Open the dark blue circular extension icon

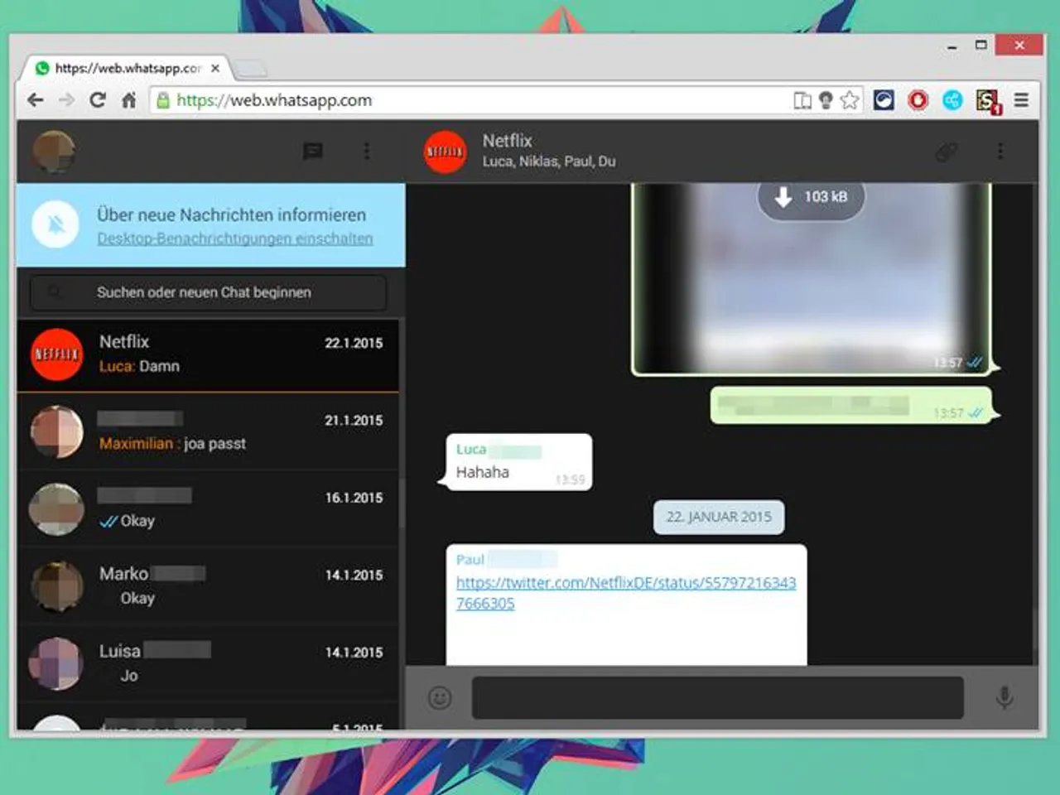click(884, 100)
